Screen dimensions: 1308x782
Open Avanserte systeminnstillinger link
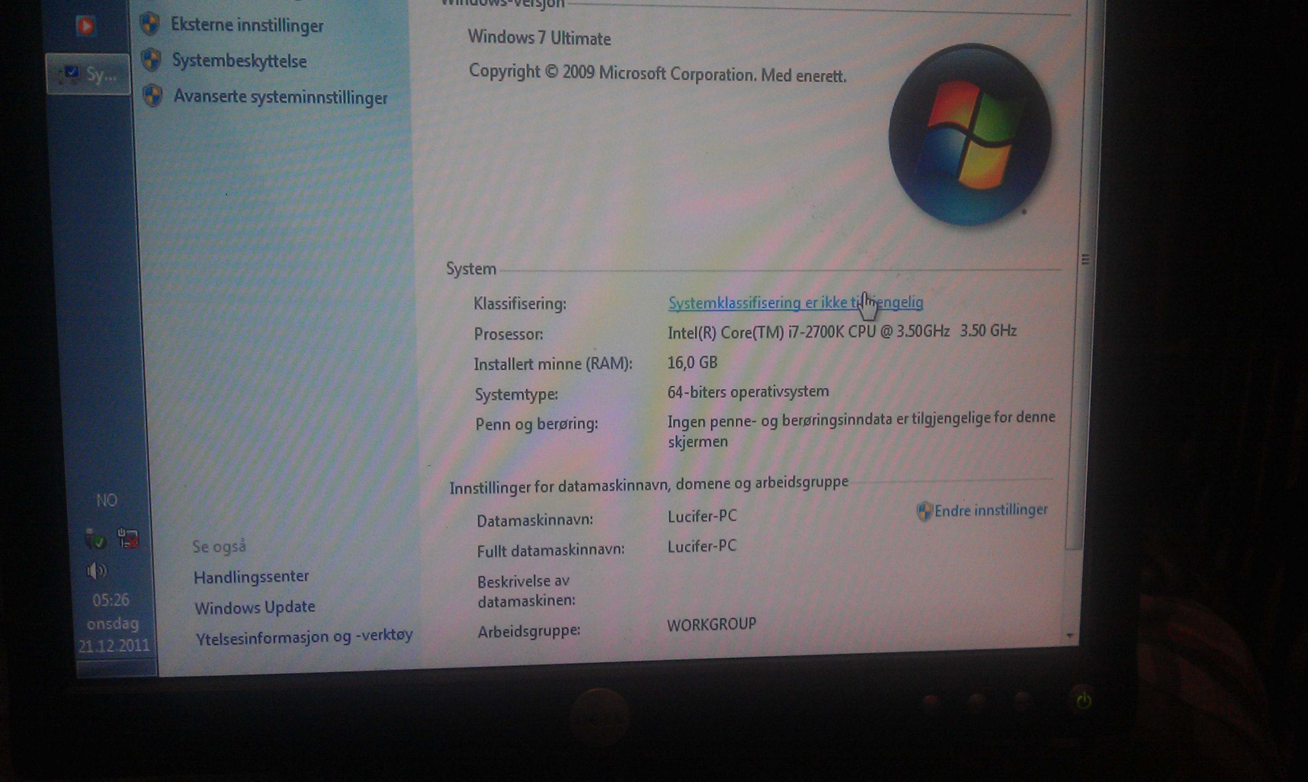click(281, 97)
